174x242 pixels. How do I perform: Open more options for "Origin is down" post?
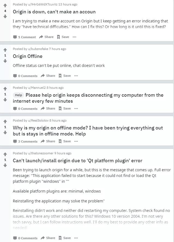[x=74, y=37]
